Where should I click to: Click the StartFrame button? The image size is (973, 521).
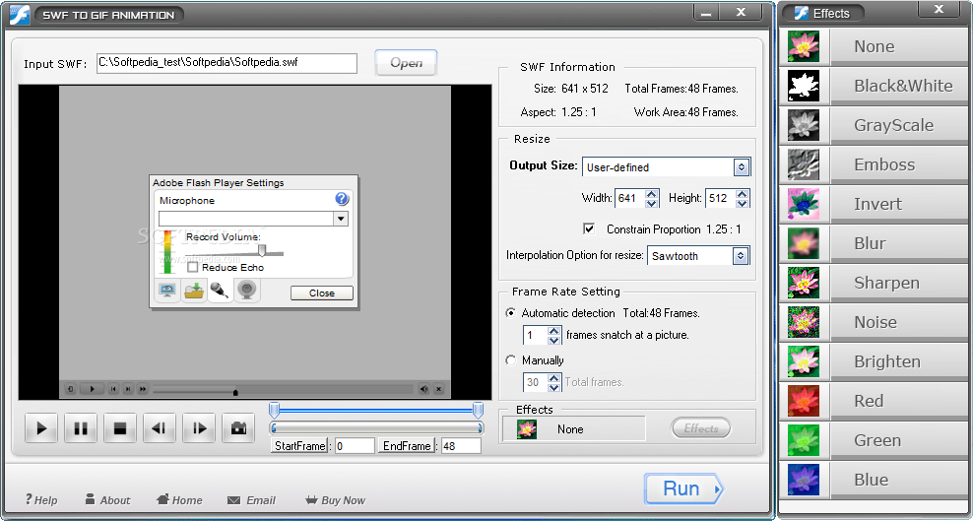click(299, 446)
